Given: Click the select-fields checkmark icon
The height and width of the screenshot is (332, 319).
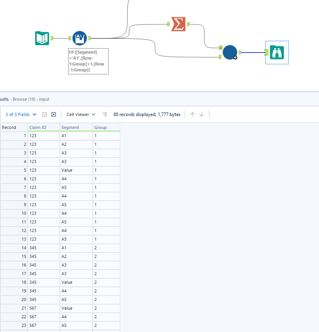Looking at the screenshot, I should pos(45,114).
